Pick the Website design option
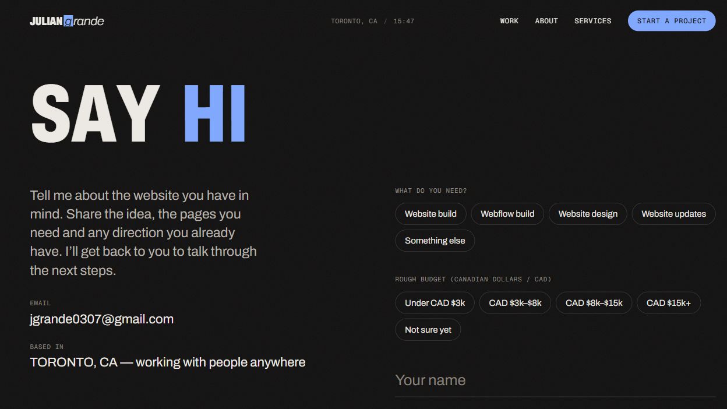 click(x=588, y=214)
